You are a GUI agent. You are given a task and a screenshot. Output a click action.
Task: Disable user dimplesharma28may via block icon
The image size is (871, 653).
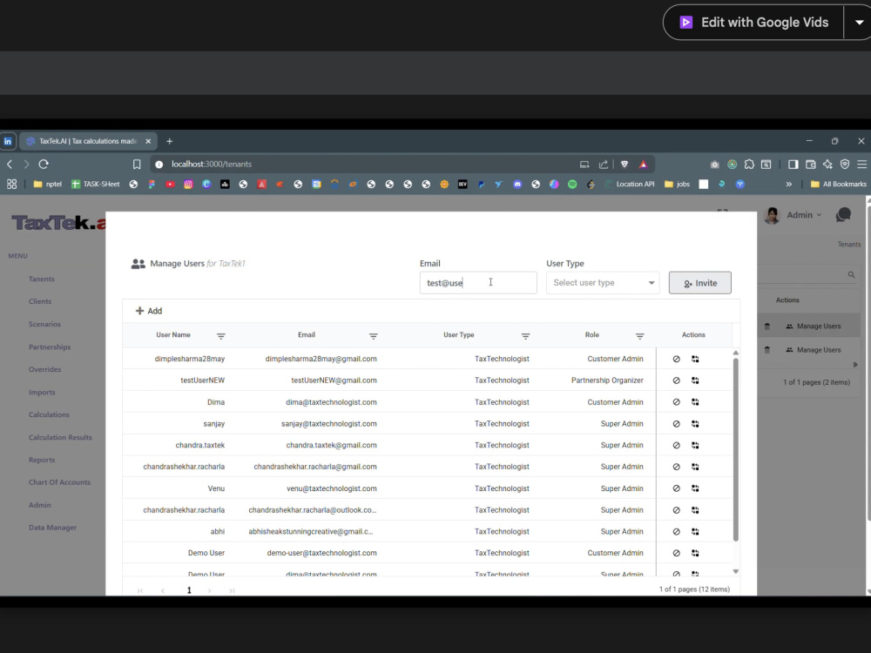coord(676,360)
